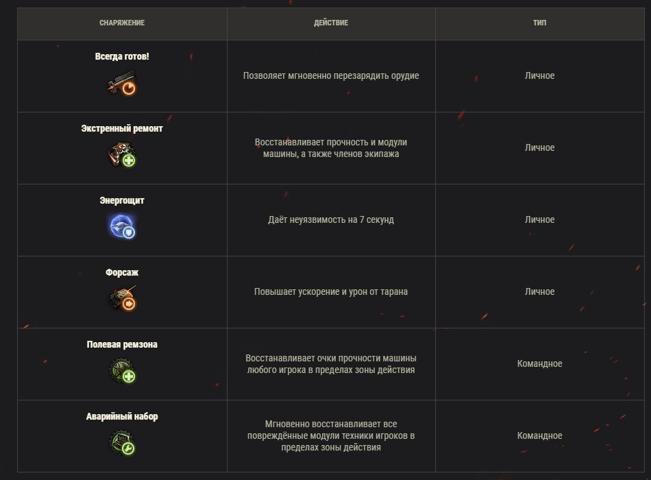
Task: Select the ДЕЙСТВИЕ column header
Action: click(331, 23)
